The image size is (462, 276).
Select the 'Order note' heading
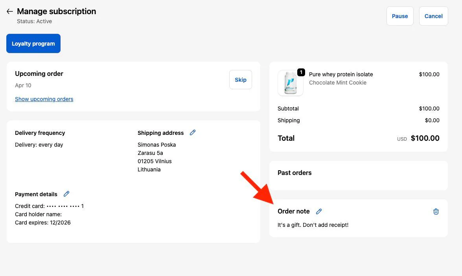[293, 211]
